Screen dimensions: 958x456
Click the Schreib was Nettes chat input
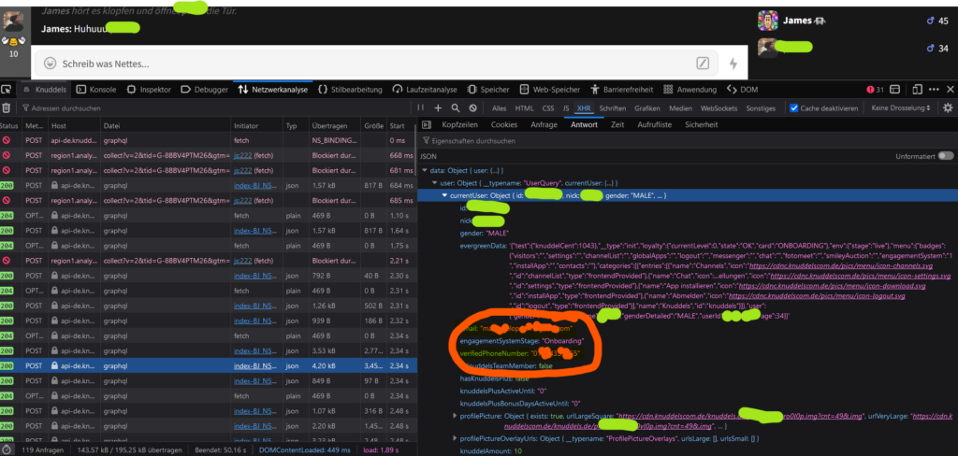378,64
